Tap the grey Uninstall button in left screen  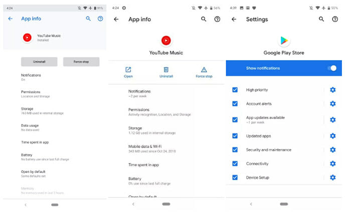click(x=39, y=61)
